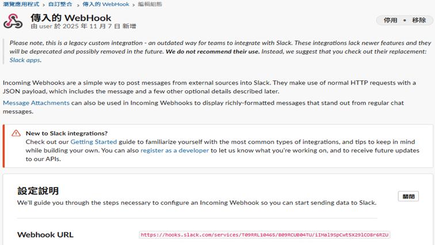Select the Webhook URL code field

tap(265, 235)
